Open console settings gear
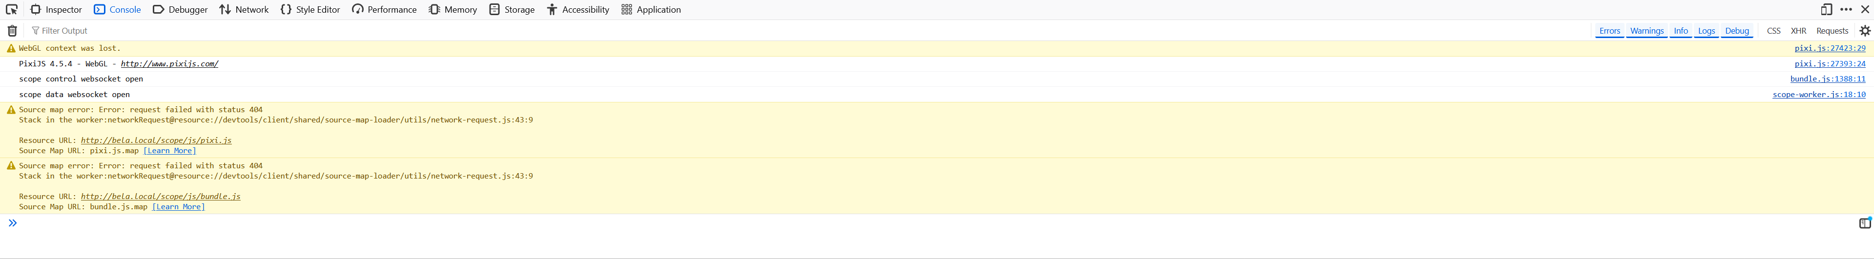The image size is (1874, 259). point(1865,31)
